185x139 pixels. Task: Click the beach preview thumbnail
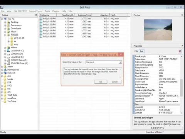coord(158,30)
